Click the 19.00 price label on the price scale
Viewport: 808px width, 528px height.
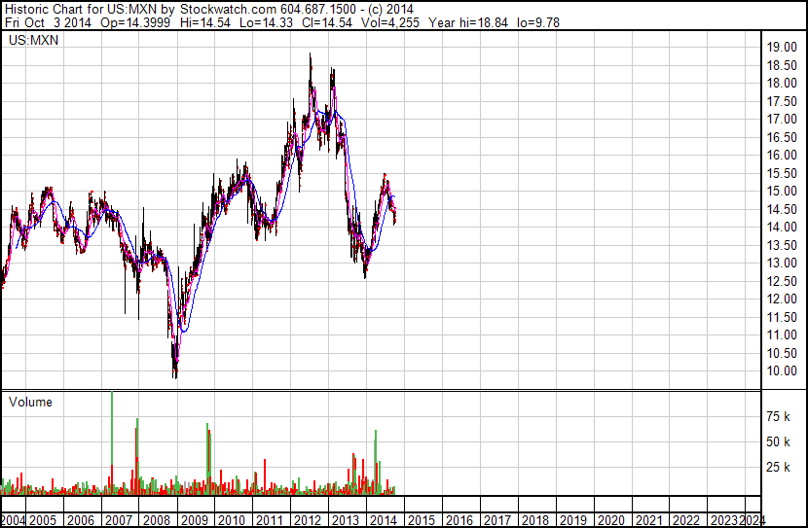tap(782, 48)
